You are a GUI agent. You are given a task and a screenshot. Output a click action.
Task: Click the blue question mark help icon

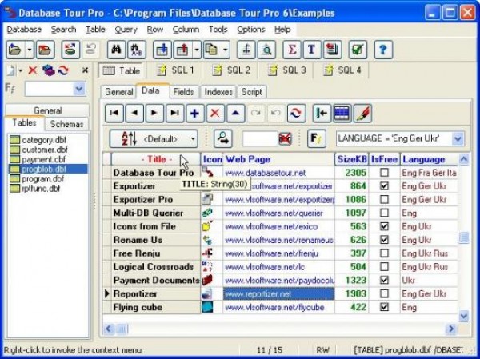pos(383,50)
